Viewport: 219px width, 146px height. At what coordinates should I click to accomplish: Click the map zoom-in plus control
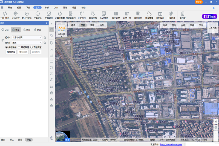coord(216,133)
